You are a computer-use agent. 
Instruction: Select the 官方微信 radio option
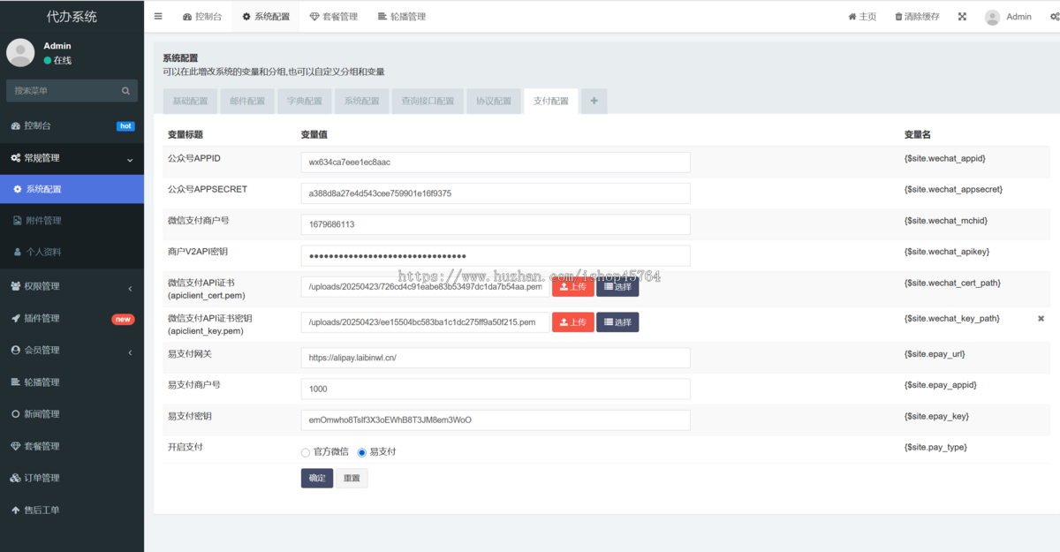coord(306,452)
